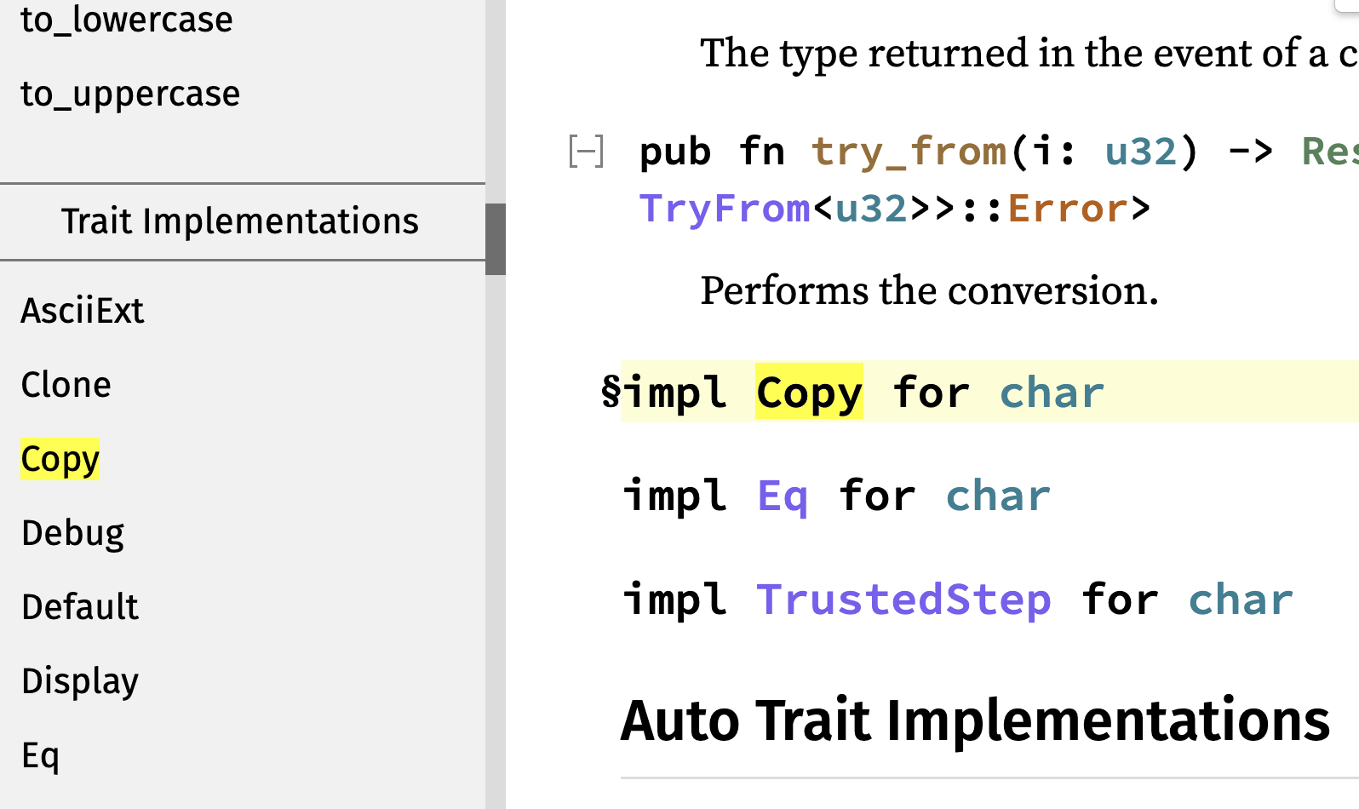Image resolution: width=1359 pixels, height=809 pixels.
Task: Follow the purple TryFrom trait link
Action: pos(725,209)
